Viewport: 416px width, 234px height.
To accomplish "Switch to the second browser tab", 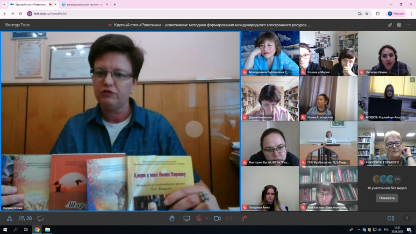I will tap(84, 4).
